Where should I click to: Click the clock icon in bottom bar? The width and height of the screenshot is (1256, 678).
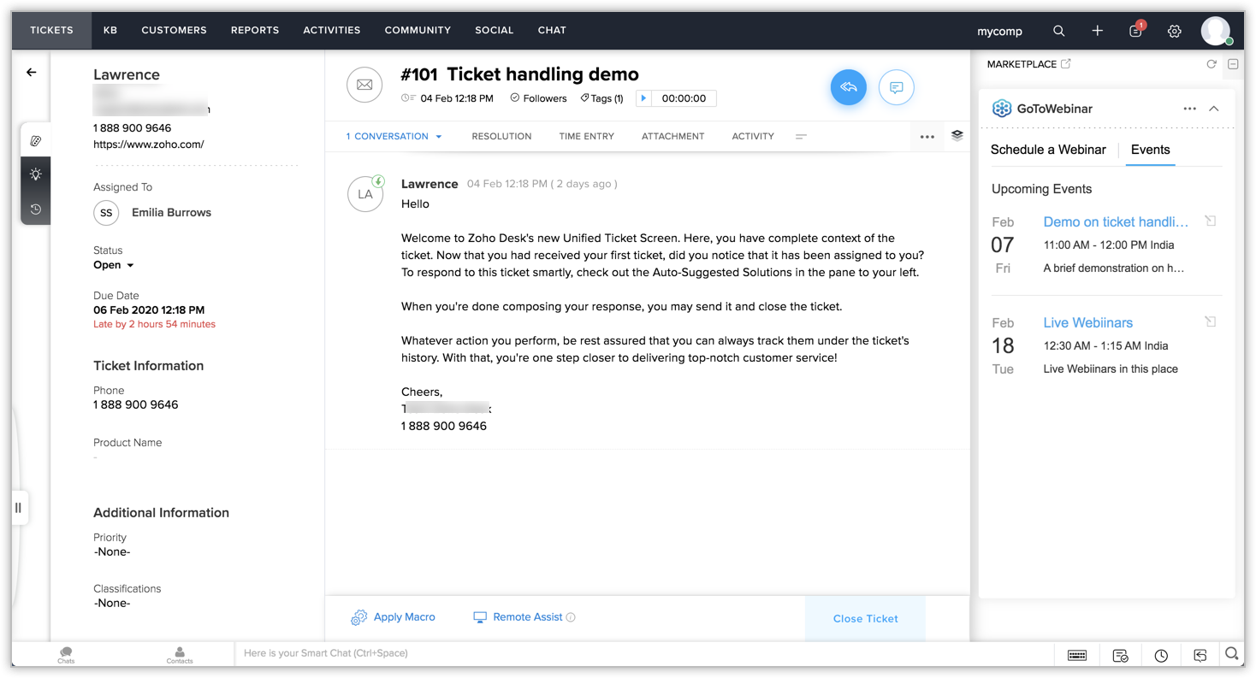click(1161, 655)
